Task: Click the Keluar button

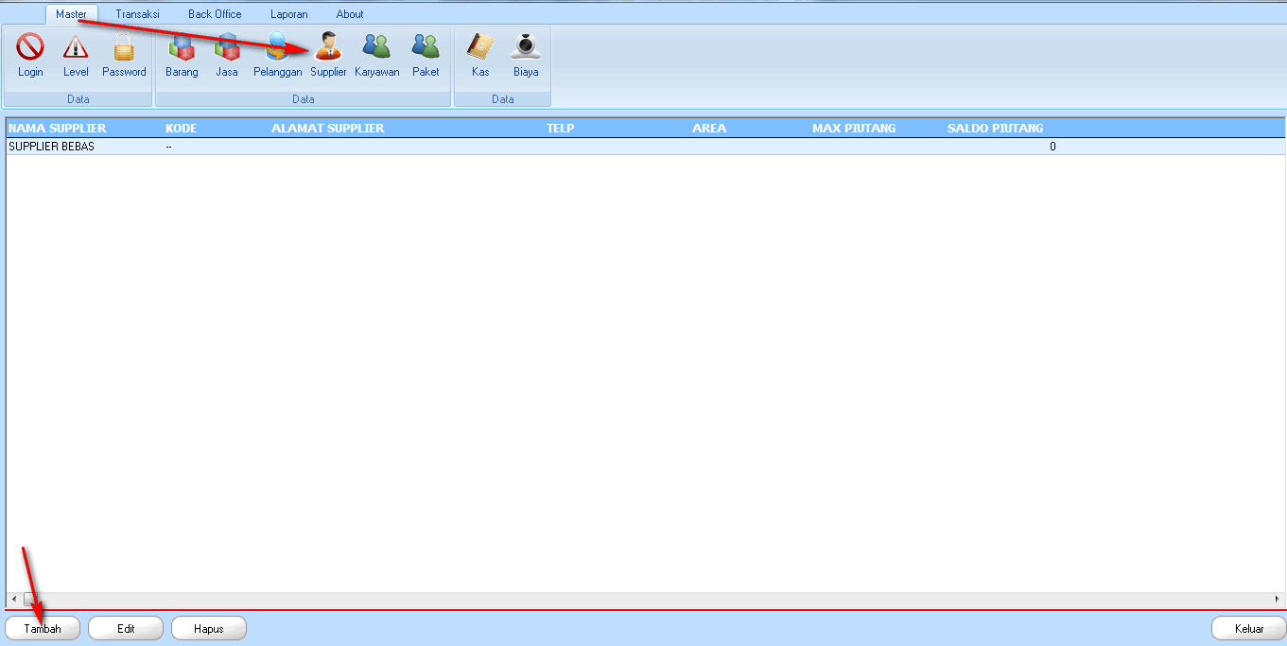Action: coord(1249,629)
